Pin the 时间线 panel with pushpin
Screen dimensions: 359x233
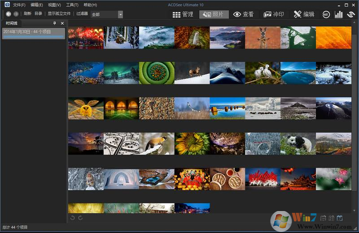tap(55, 23)
